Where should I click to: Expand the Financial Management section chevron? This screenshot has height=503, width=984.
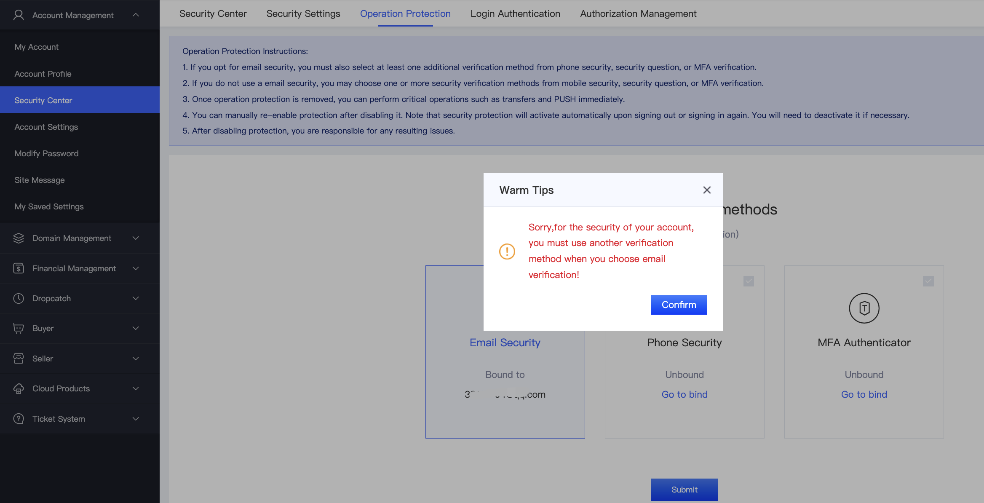pos(136,268)
